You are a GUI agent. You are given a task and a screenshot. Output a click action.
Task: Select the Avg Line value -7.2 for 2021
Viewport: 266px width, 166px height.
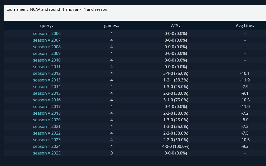[245, 126]
